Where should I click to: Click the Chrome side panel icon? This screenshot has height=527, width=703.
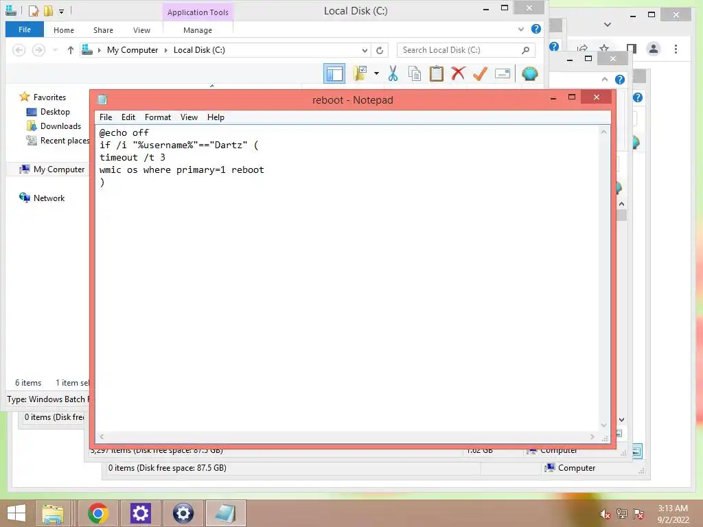tap(632, 49)
